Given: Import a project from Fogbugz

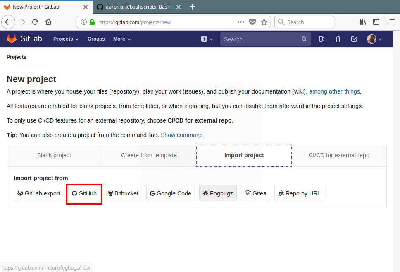Looking at the screenshot, I should 218,193.
